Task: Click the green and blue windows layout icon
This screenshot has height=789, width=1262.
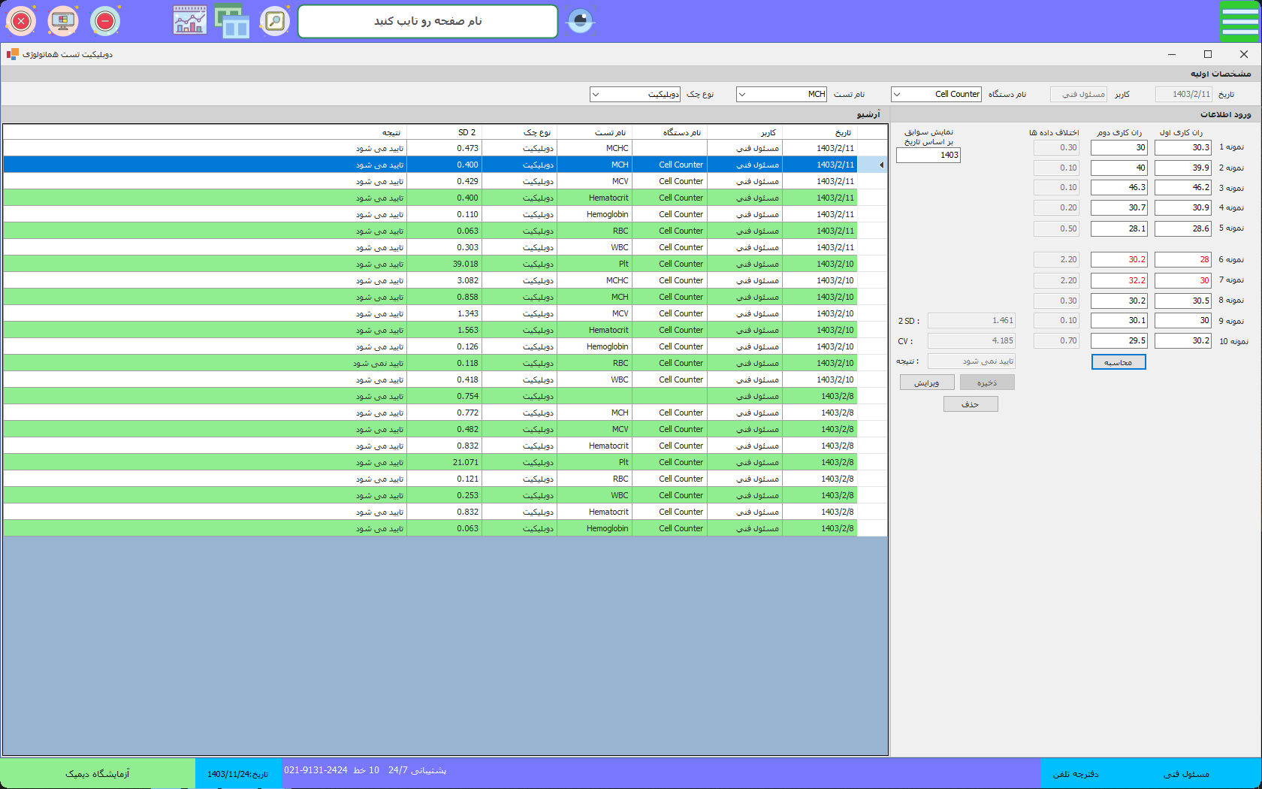Action: pos(232,21)
